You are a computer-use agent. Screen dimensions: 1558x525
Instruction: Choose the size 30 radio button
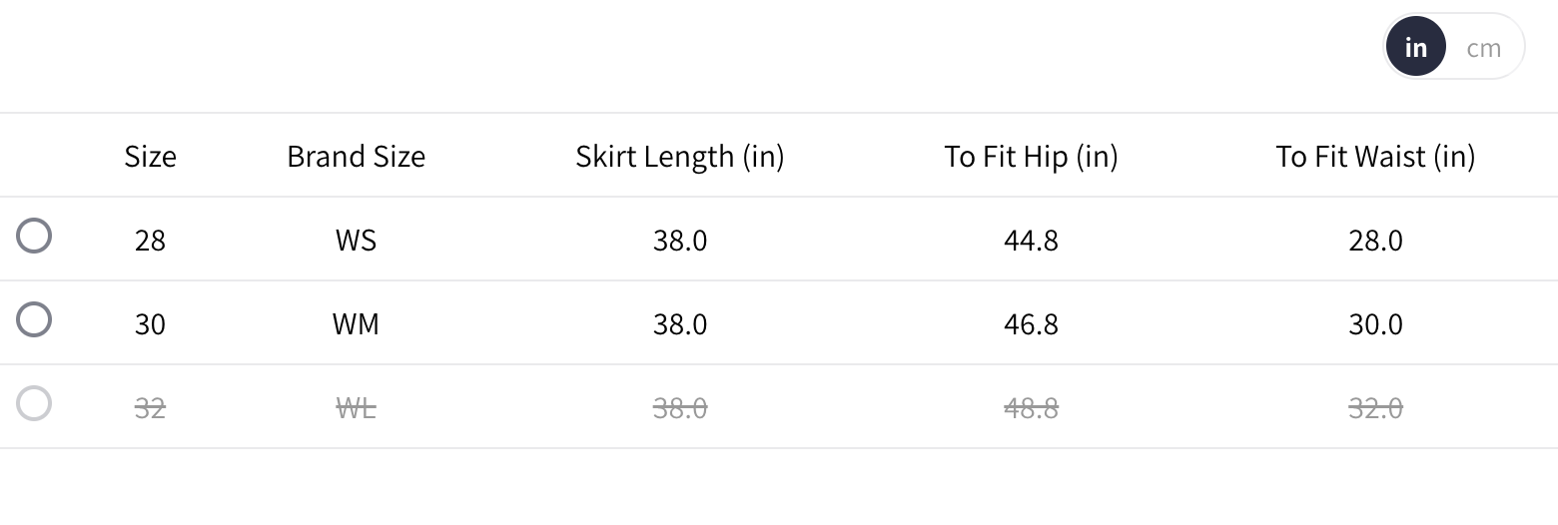(x=34, y=320)
